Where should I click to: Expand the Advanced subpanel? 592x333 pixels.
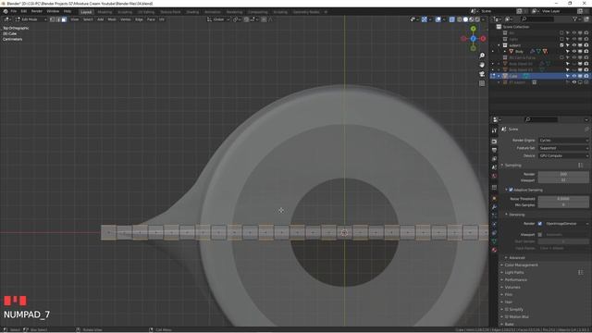click(x=516, y=257)
